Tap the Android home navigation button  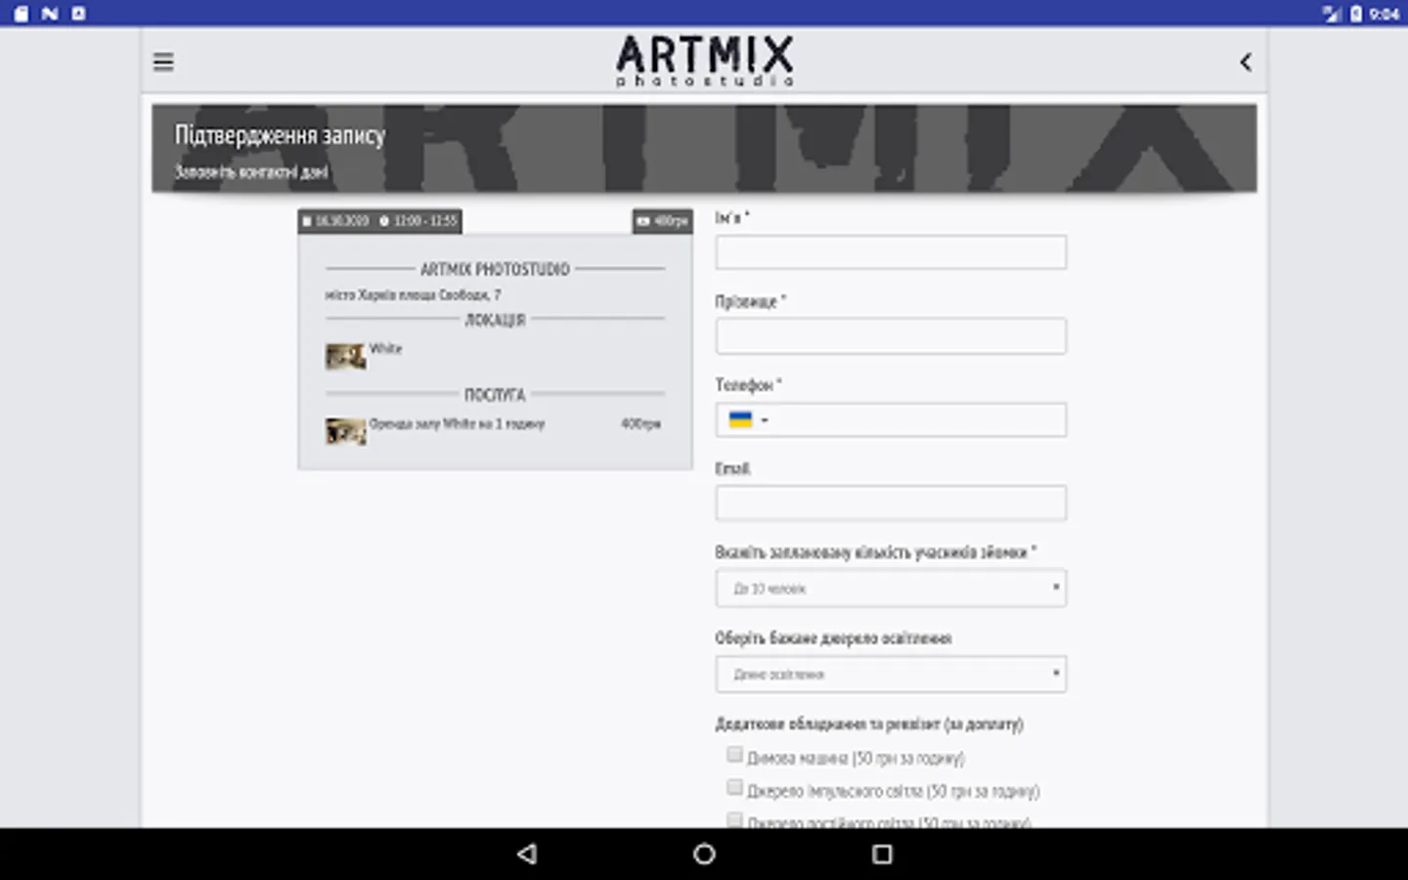coord(704,854)
